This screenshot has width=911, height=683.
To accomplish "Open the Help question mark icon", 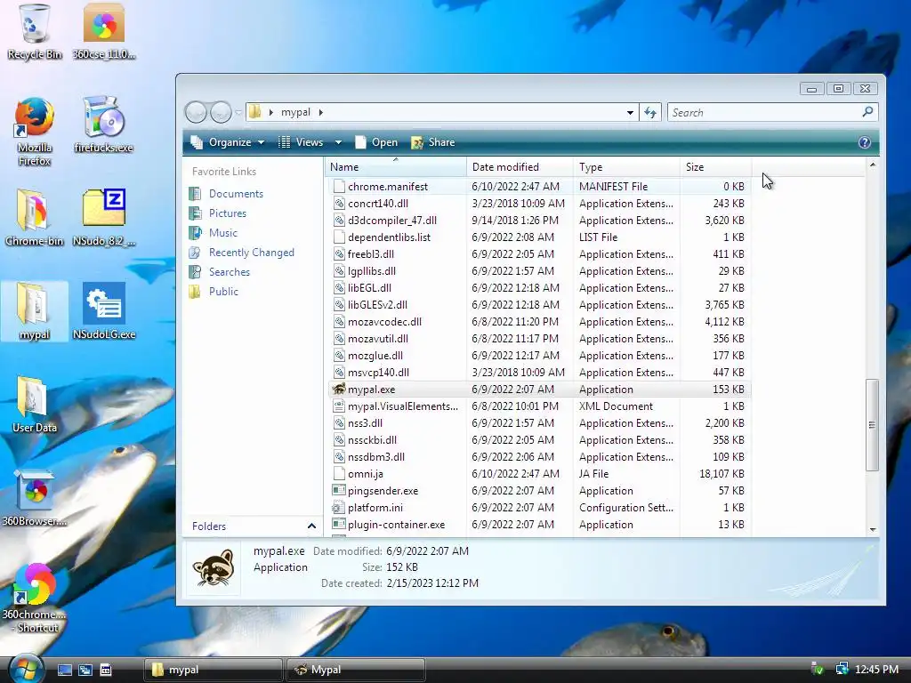I will coord(865,142).
